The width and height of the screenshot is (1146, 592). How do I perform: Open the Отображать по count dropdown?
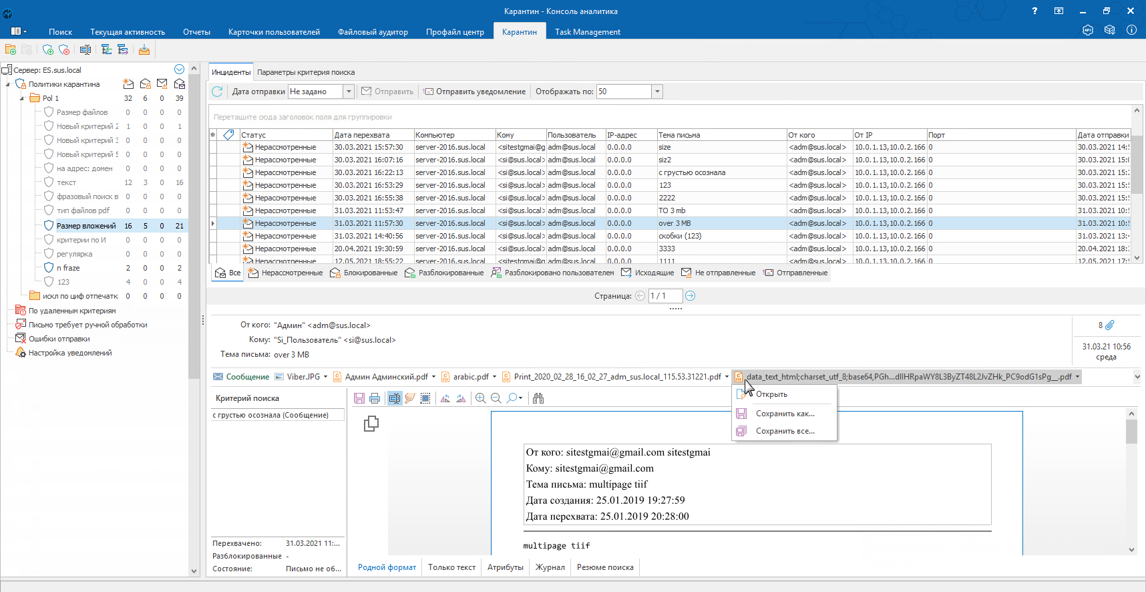click(x=657, y=92)
